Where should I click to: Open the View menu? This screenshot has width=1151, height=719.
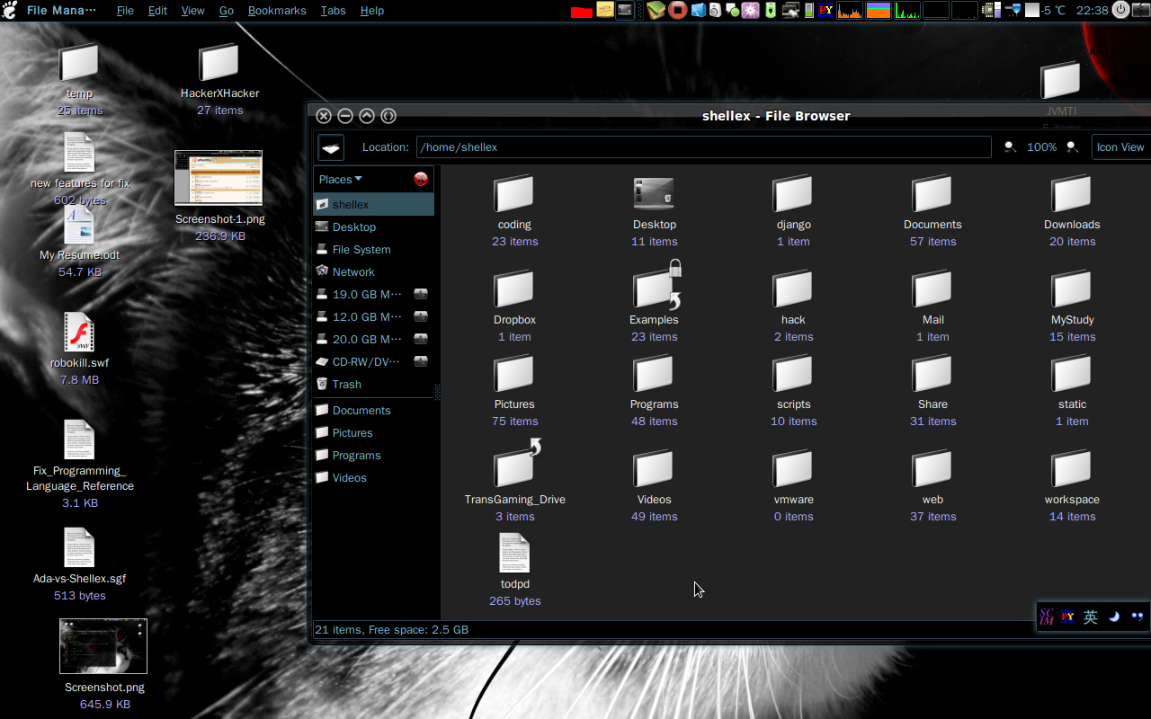[192, 11]
